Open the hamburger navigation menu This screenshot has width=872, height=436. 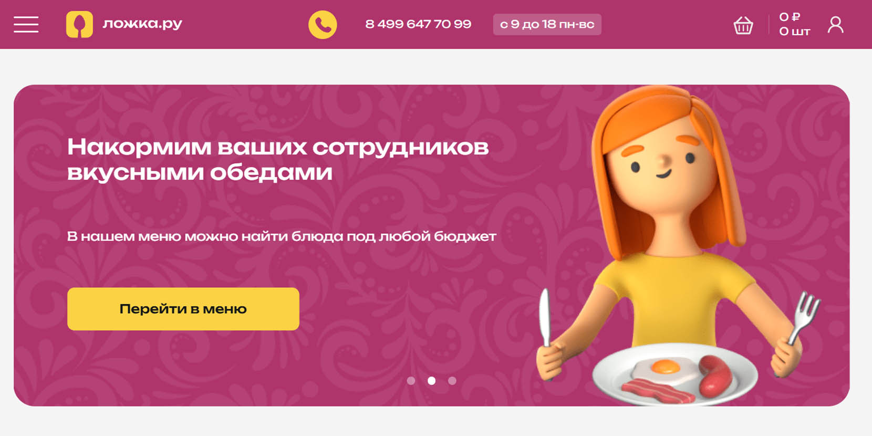26,24
